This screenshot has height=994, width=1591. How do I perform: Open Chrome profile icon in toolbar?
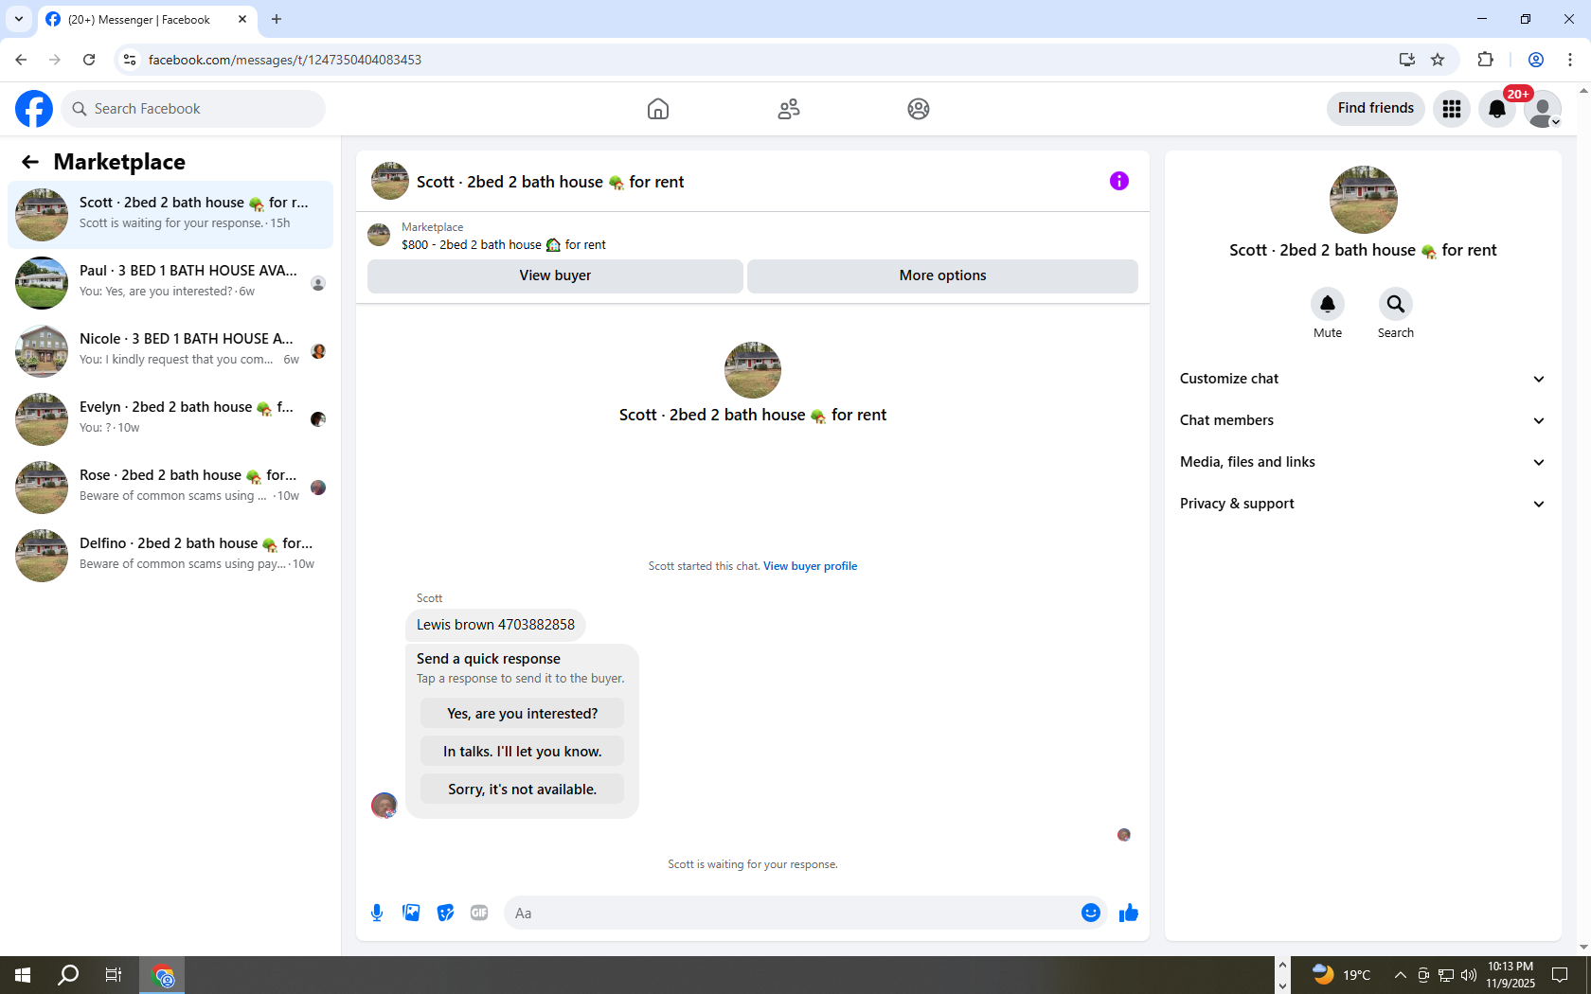coord(1536,60)
